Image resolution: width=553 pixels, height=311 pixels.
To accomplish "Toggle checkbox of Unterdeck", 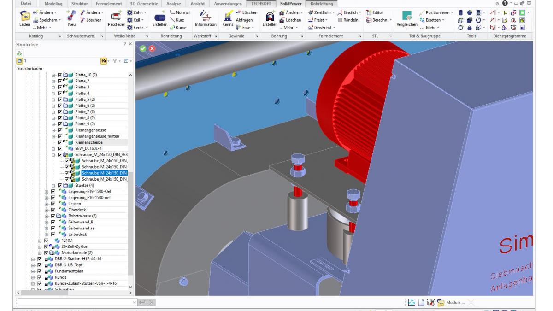I will coord(53,234).
